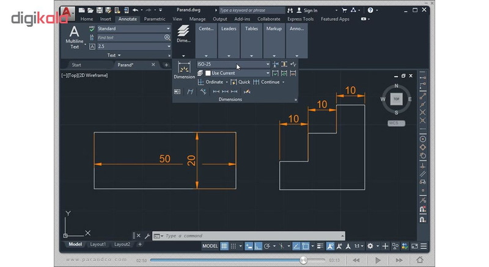The width and height of the screenshot is (489, 267).
Task: Open the Customization hamburger icon in status bar
Action: 424,246
